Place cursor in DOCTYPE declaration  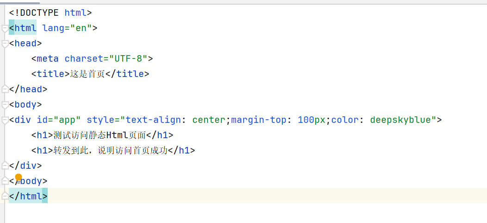[37, 13]
